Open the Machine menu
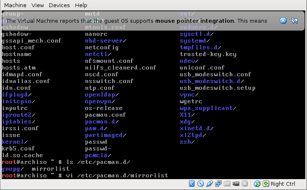307x190 pixels. (x=15, y=5)
